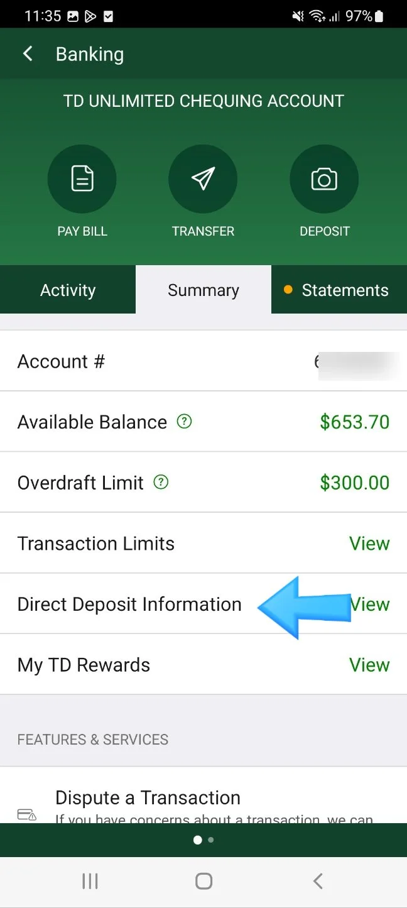Viewport: 407px width, 908px height.
Task: Select the Summary tab
Action: 203,290
